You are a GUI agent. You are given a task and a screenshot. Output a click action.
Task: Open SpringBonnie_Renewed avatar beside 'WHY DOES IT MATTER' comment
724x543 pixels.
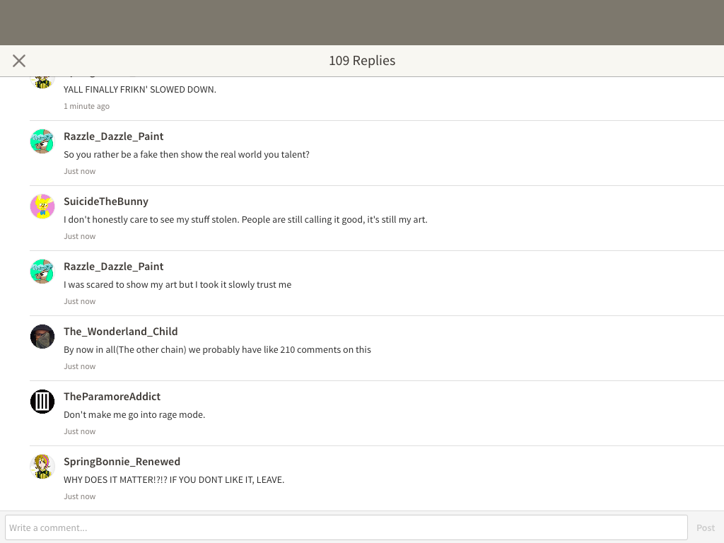coord(42,467)
